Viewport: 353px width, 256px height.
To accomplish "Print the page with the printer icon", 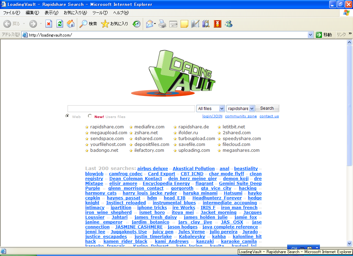I will pos(162,24).
